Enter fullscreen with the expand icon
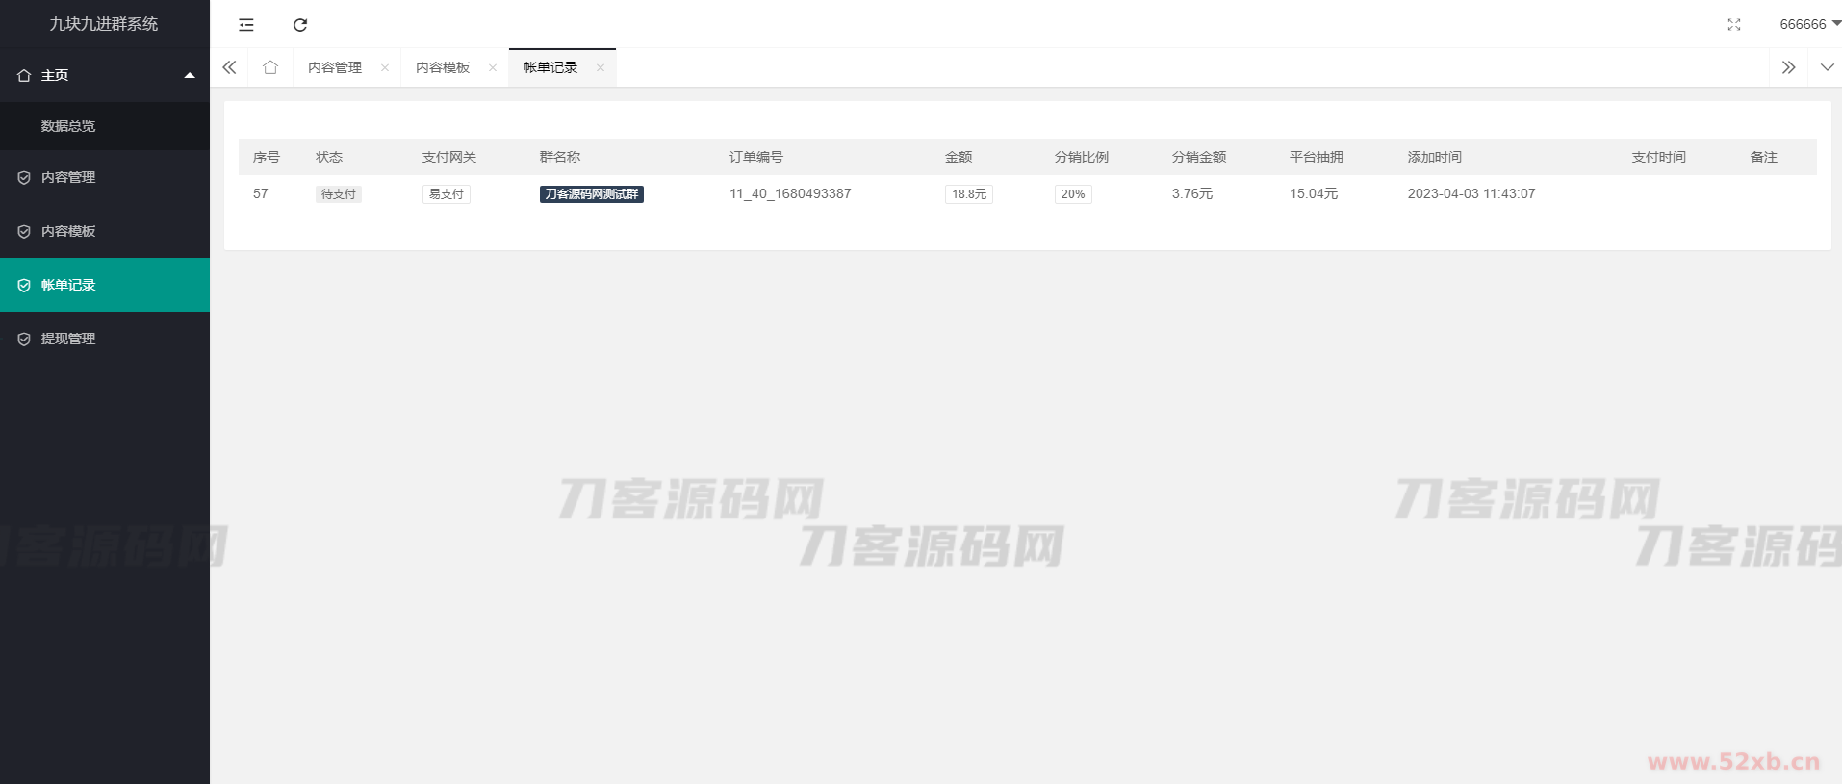 (1733, 25)
